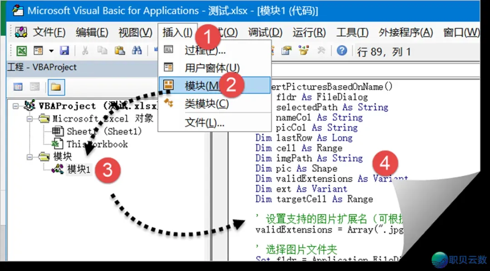Click the Save floppy disk icon
This screenshot has height=271, width=490.
coord(64,51)
